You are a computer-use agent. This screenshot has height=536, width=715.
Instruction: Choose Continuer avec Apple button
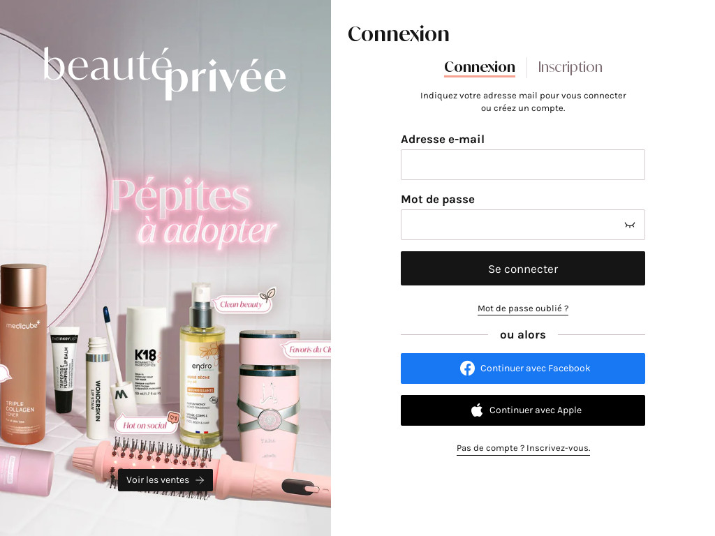(x=522, y=410)
